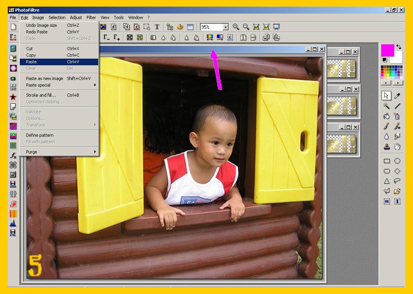Screen dimensions: 413x294
Task: Select the Magic Wand tool
Action: point(386,106)
